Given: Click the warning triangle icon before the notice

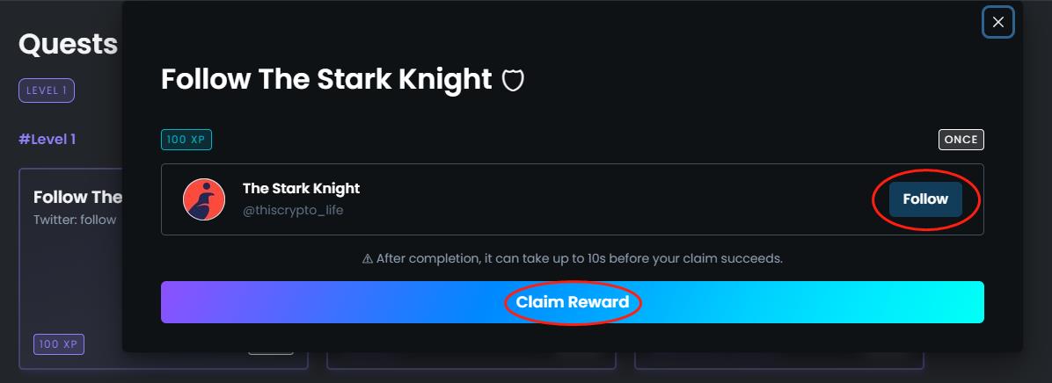Looking at the screenshot, I should tap(368, 259).
